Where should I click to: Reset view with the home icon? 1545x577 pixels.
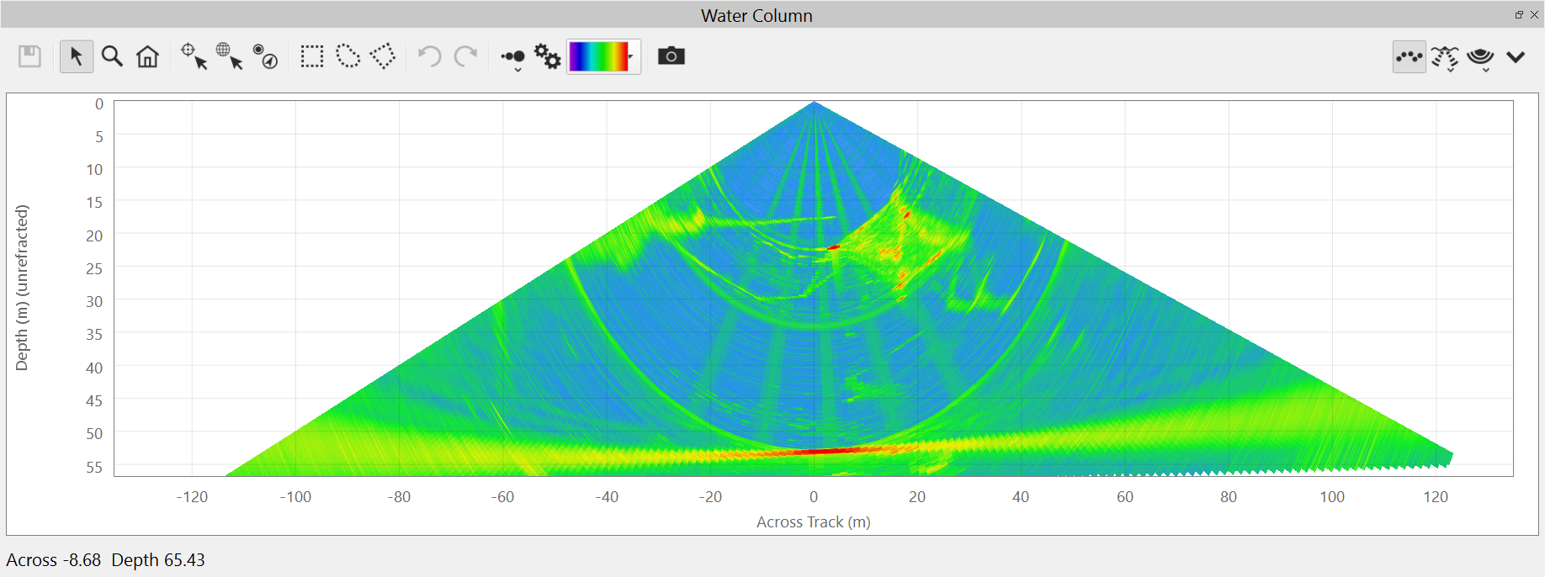[x=147, y=56]
